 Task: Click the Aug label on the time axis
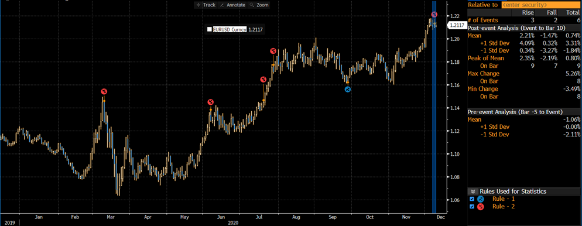pos(296,217)
